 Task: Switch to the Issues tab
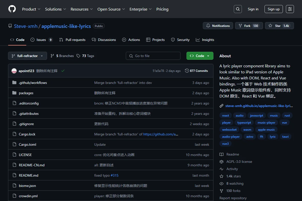click(42, 40)
